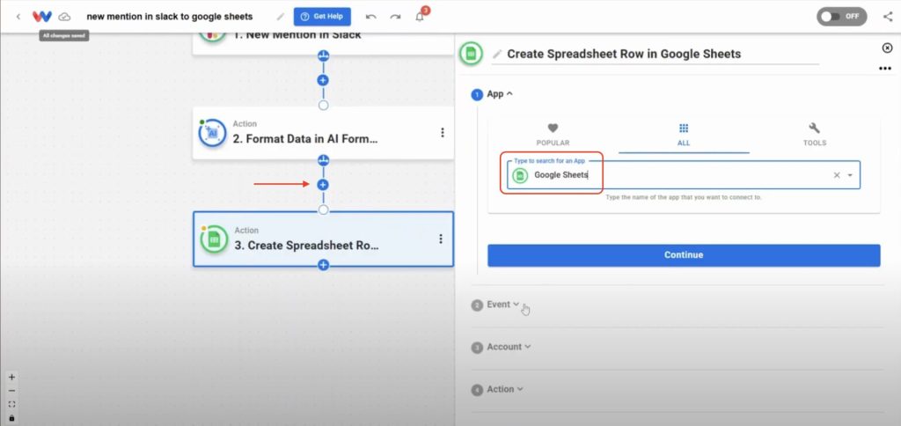The image size is (901, 426).
Task: Click the workflow title text
Action: (170, 17)
